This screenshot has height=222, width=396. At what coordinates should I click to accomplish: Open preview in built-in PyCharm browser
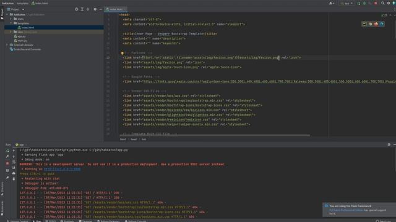pyautogui.click(x=364, y=24)
